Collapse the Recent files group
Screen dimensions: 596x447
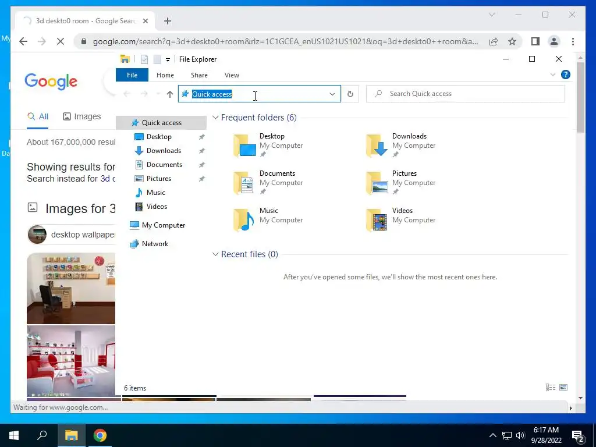(215, 254)
